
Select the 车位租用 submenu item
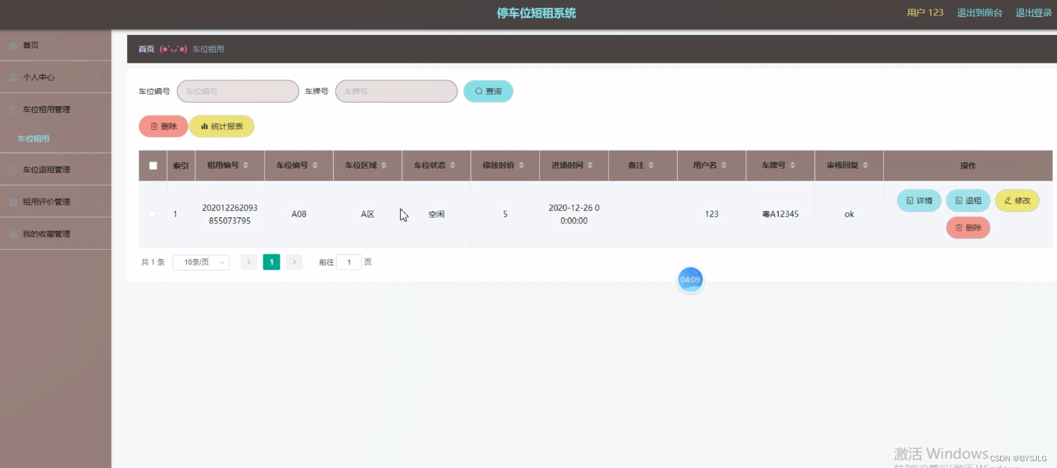(x=55, y=138)
